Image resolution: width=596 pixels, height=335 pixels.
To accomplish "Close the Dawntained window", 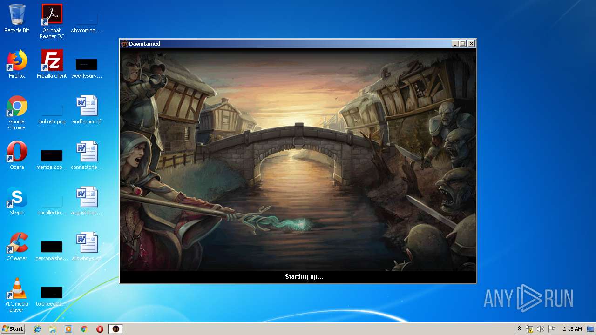I will pos(471,44).
